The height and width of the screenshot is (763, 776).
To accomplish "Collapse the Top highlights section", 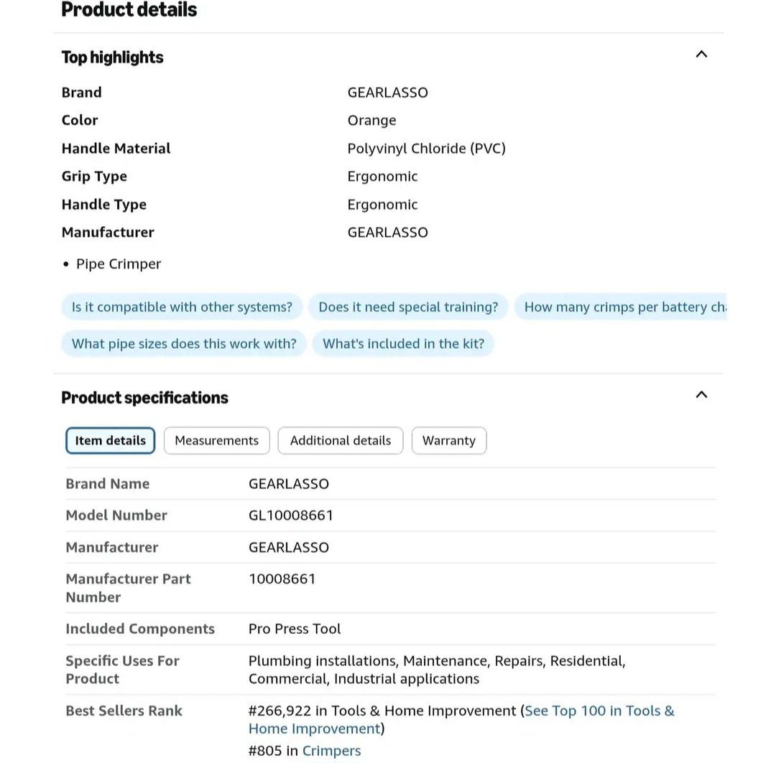I will click(701, 55).
